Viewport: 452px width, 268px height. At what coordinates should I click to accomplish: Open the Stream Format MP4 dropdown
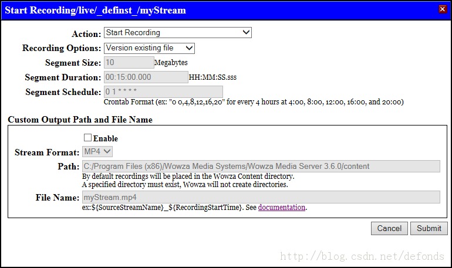[97, 151]
